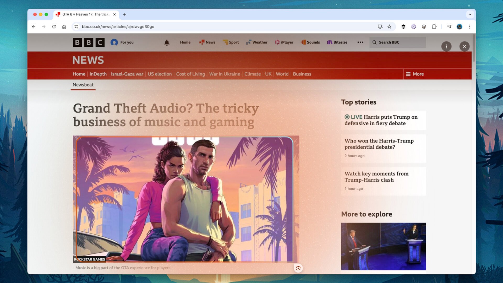The width and height of the screenshot is (503, 283).
Task: Expand the browser overflow menu with ellipsis
Action: [x=469, y=27]
